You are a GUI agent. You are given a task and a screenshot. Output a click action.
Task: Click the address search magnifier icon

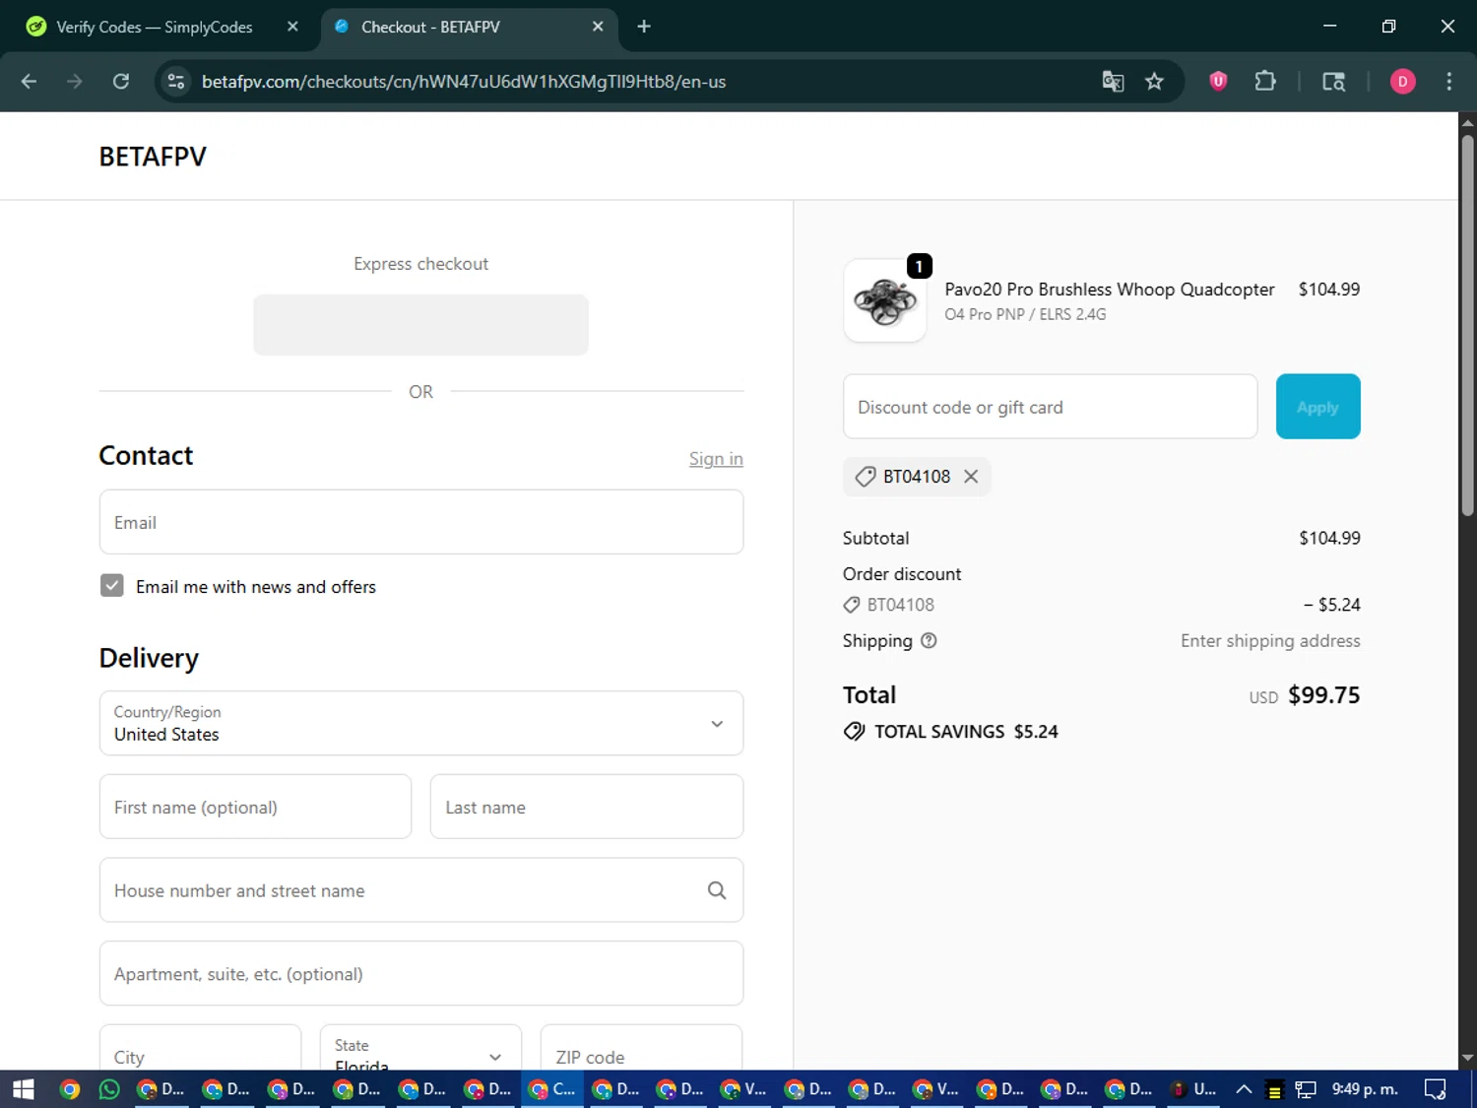coord(717,890)
